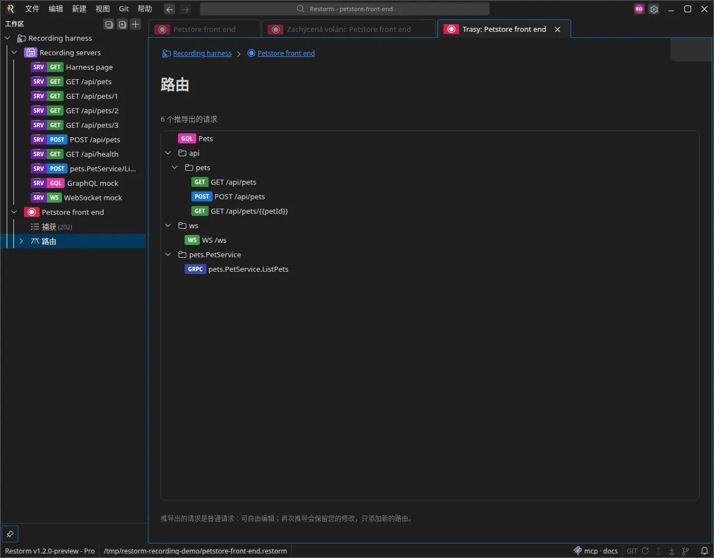This screenshot has height=558, width=714.
Task: Collapse the Petstore front end sidebar node
Action: click(x=15, y=212)
